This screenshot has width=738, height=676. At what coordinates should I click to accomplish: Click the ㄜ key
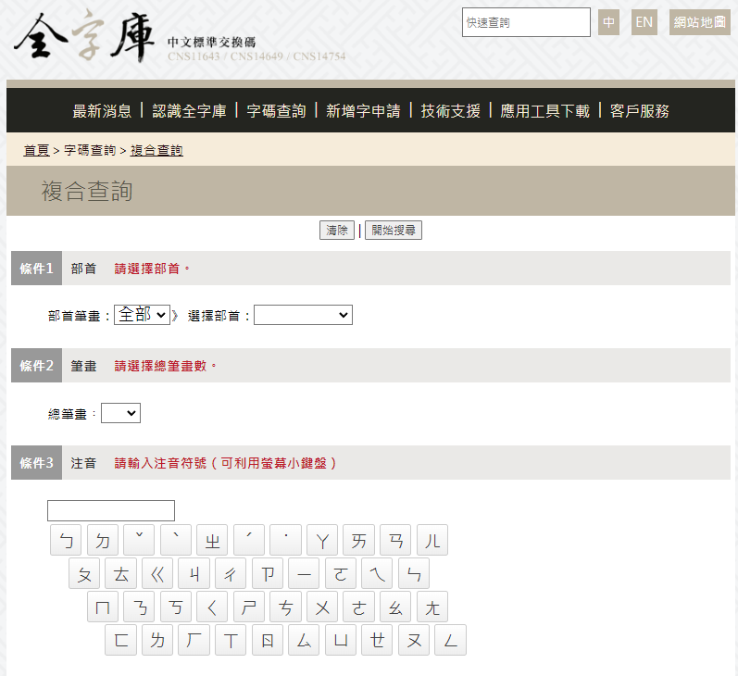coord(359,607)
